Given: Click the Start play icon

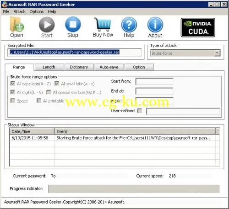Looking at the screenshot, I should [x=47, y=25].
